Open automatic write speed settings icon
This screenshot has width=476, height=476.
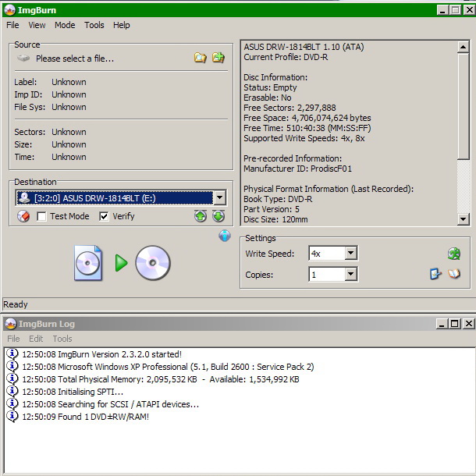(x=454, y=254)
